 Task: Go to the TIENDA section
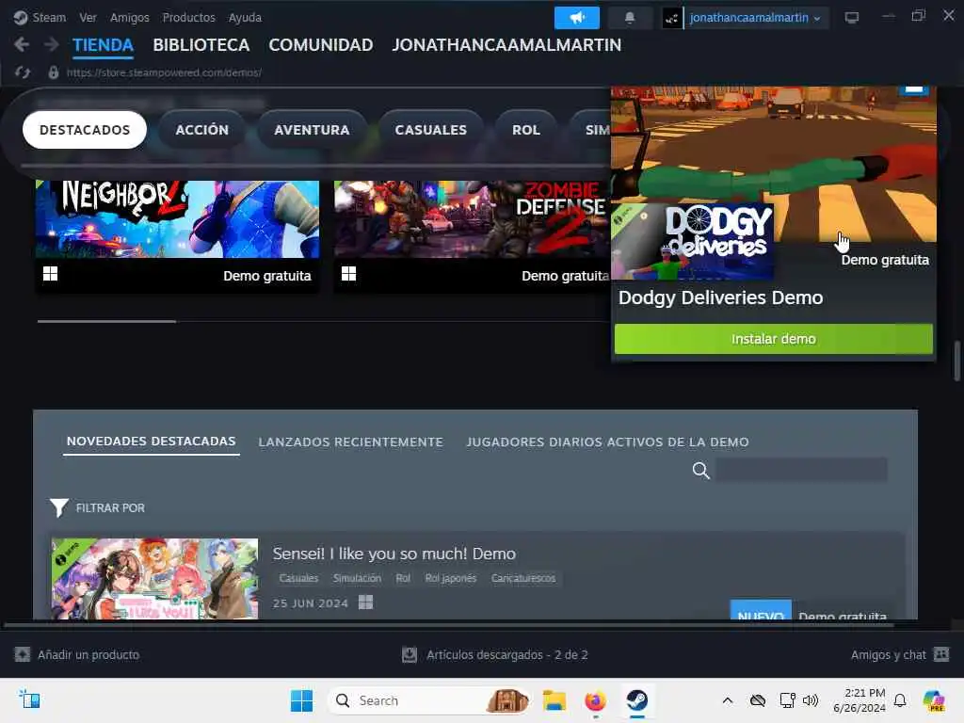(103, 45)
